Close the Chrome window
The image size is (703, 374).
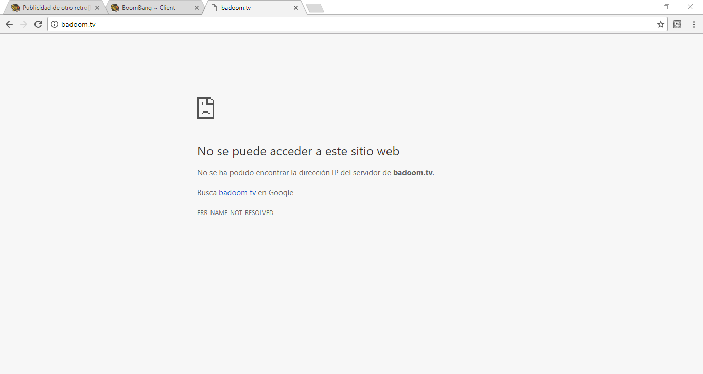point(690,7)
